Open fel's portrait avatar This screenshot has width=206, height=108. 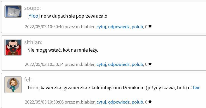[x=13, y=85]
